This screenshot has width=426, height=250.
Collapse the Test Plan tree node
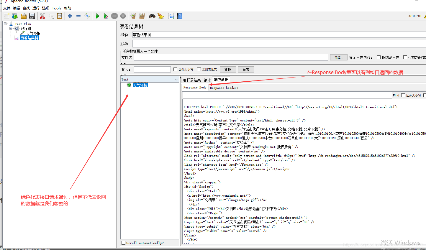pyautogui.click(x=5, y=24)
